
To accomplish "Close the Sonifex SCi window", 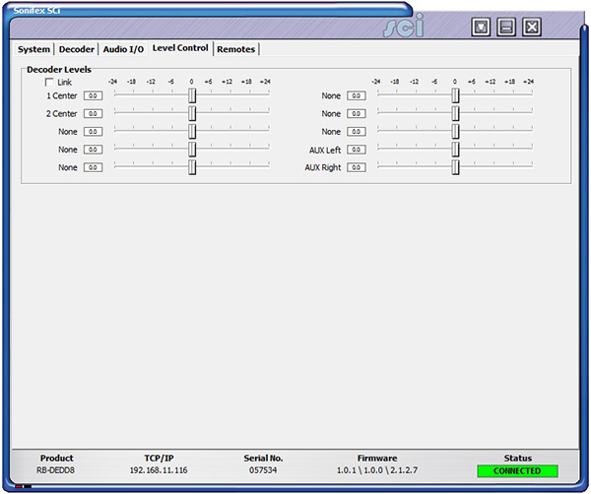I will click(532, 27).
